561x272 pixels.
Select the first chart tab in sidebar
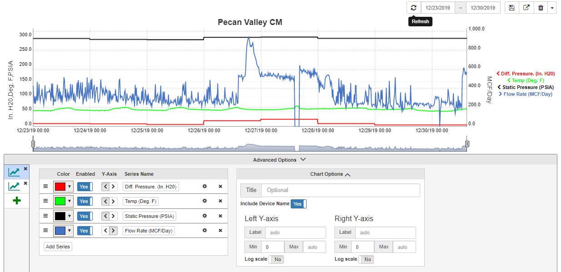coord(15,172)
